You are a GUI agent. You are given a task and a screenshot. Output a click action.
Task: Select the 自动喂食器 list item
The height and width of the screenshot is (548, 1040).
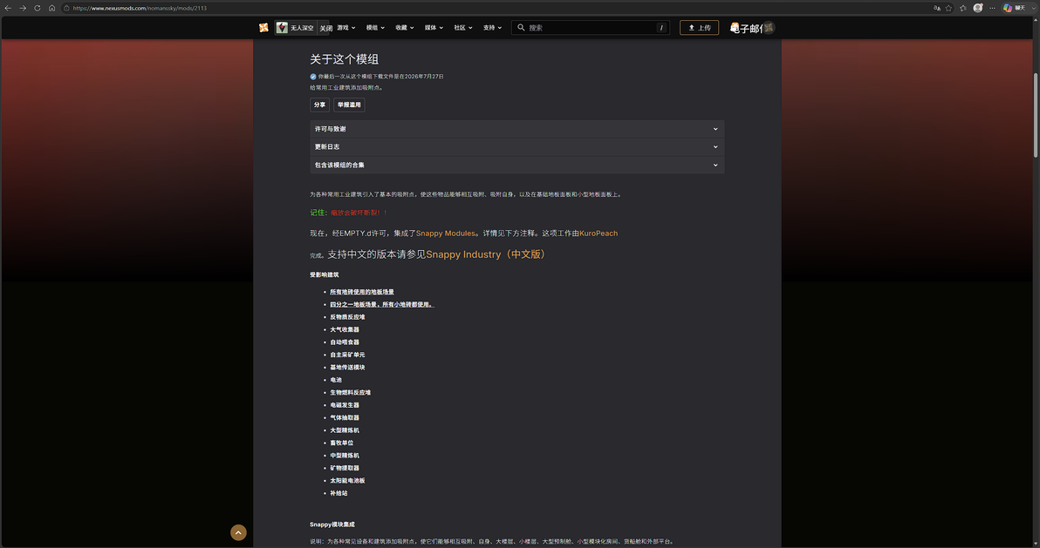coord(345,342)
